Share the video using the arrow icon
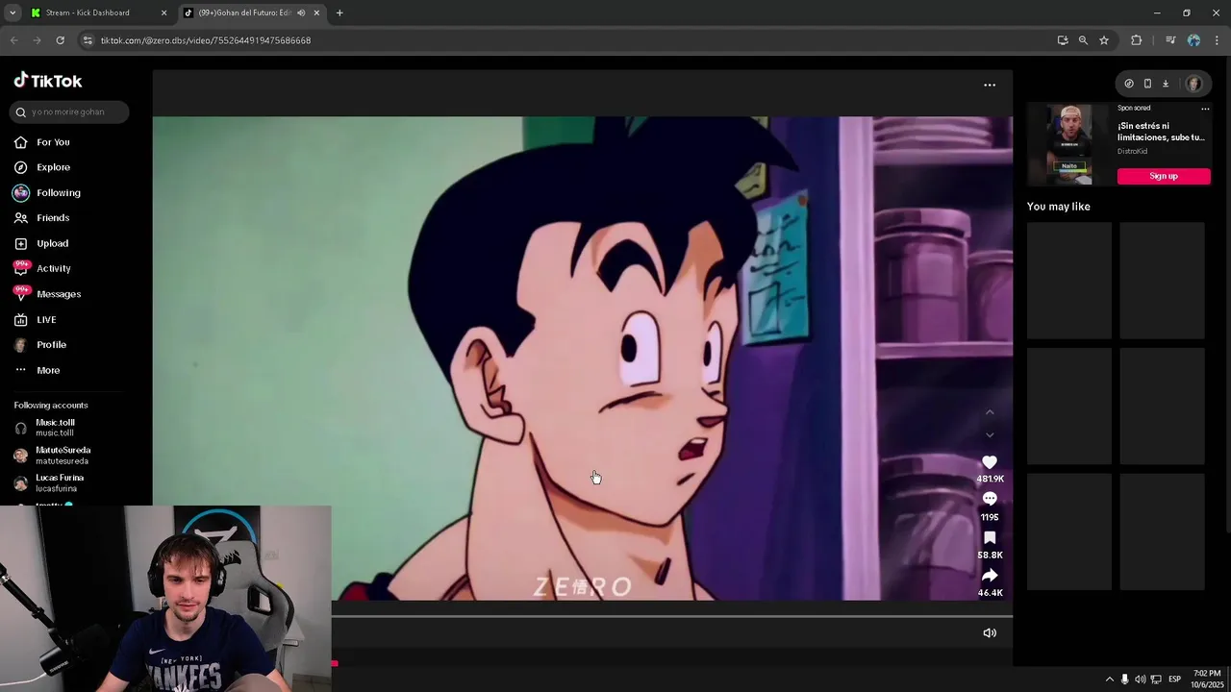The height and width of the screenshot is (692, 1231). click(x=990, y=576)
